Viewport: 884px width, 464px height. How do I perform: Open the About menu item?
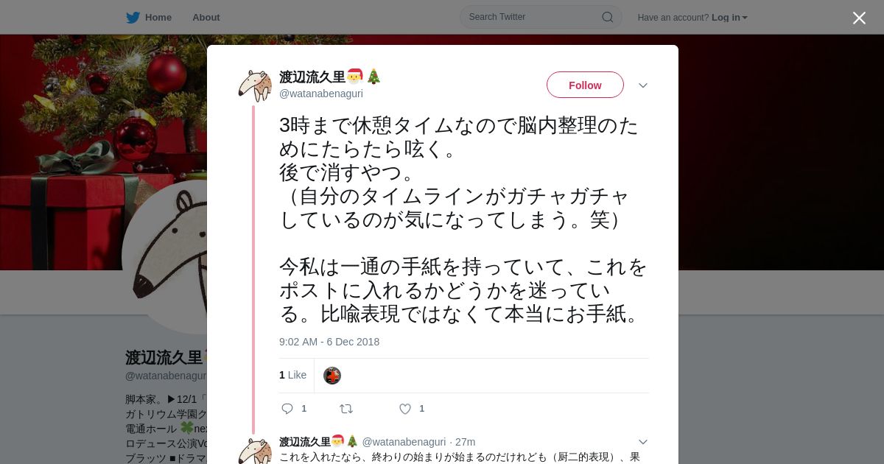[206, 18]
